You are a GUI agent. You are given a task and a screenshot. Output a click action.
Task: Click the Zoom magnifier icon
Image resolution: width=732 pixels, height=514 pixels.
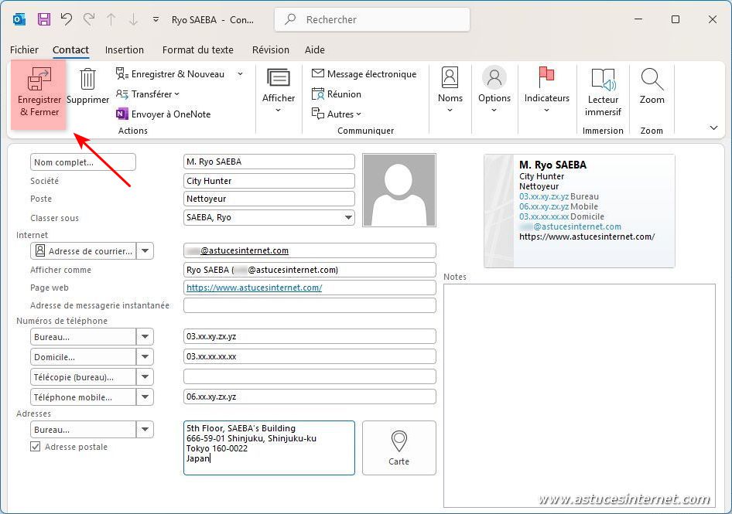pos(652,80)
